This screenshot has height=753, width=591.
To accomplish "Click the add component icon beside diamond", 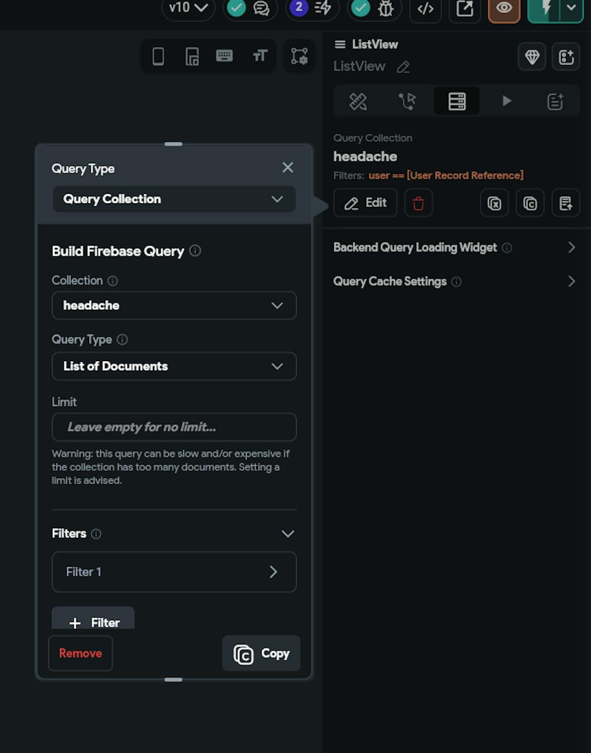I will [566, 57].
